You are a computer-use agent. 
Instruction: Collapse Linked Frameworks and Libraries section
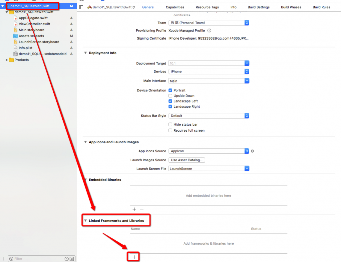pos(86,220)
